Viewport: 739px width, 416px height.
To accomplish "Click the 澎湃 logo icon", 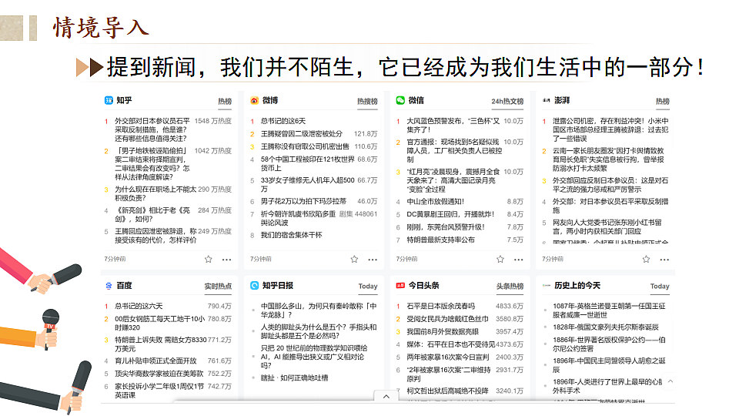I will [x=547, y=100].
